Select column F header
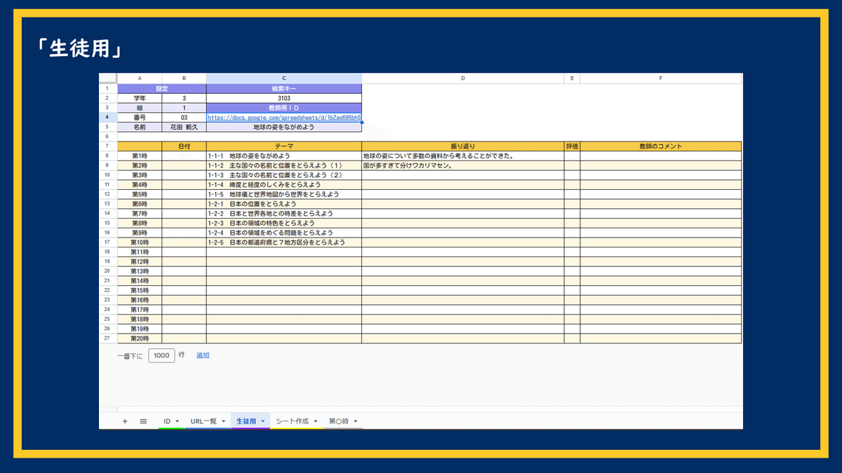The height and width of the screenshot is (473, 842). [x=661, y=78]
